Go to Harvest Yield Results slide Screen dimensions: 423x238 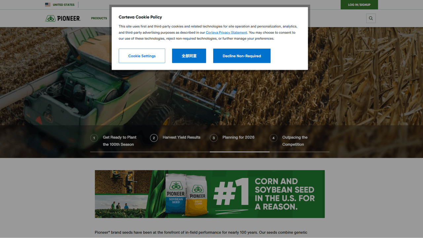click(x=181, y=137)
